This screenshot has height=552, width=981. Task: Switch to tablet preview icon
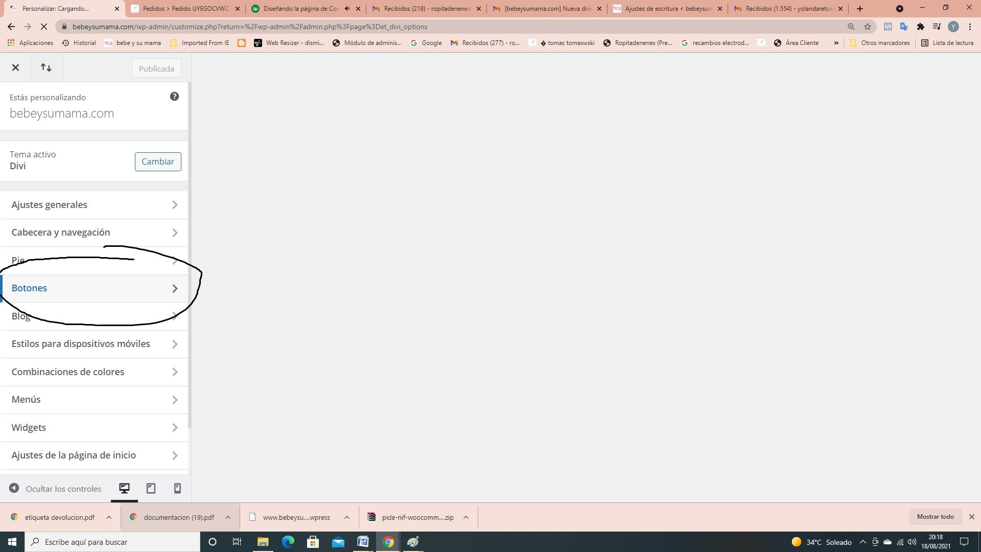pos(151,489)
